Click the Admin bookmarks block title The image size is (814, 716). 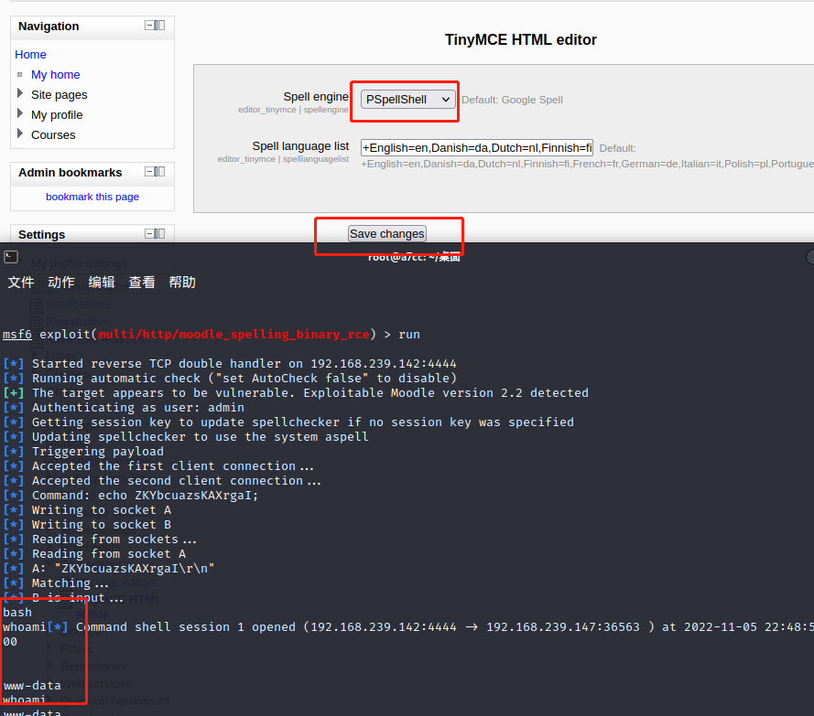(71, 173)
